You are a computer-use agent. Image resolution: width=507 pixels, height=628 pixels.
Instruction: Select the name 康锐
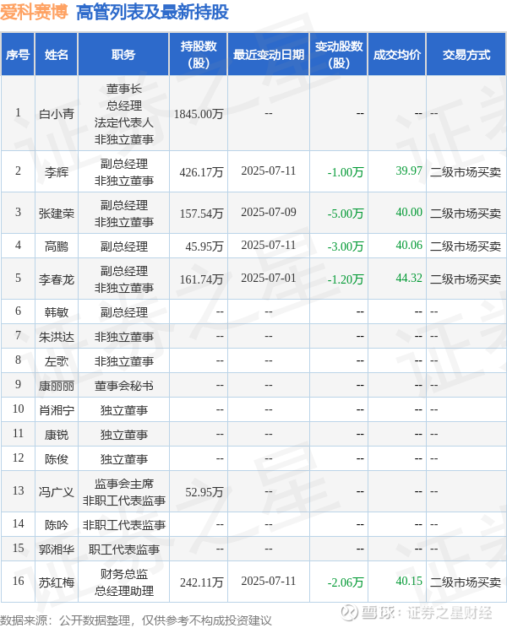(x=57, y=435)
